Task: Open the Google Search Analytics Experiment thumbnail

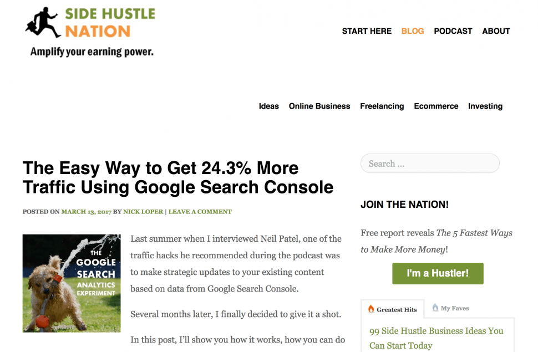Action: coord(72,283)
